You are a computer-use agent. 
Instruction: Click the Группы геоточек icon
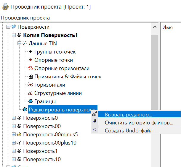tap(30, 52)
